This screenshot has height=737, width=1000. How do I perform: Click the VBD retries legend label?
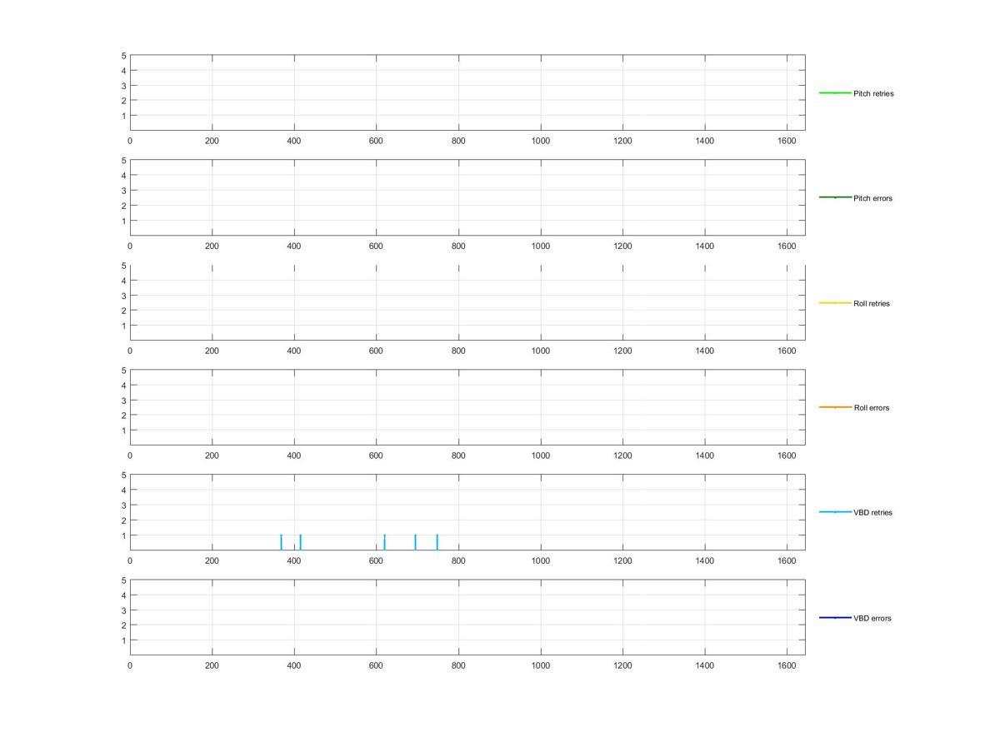pyautogui.click(x=872, y=513)
